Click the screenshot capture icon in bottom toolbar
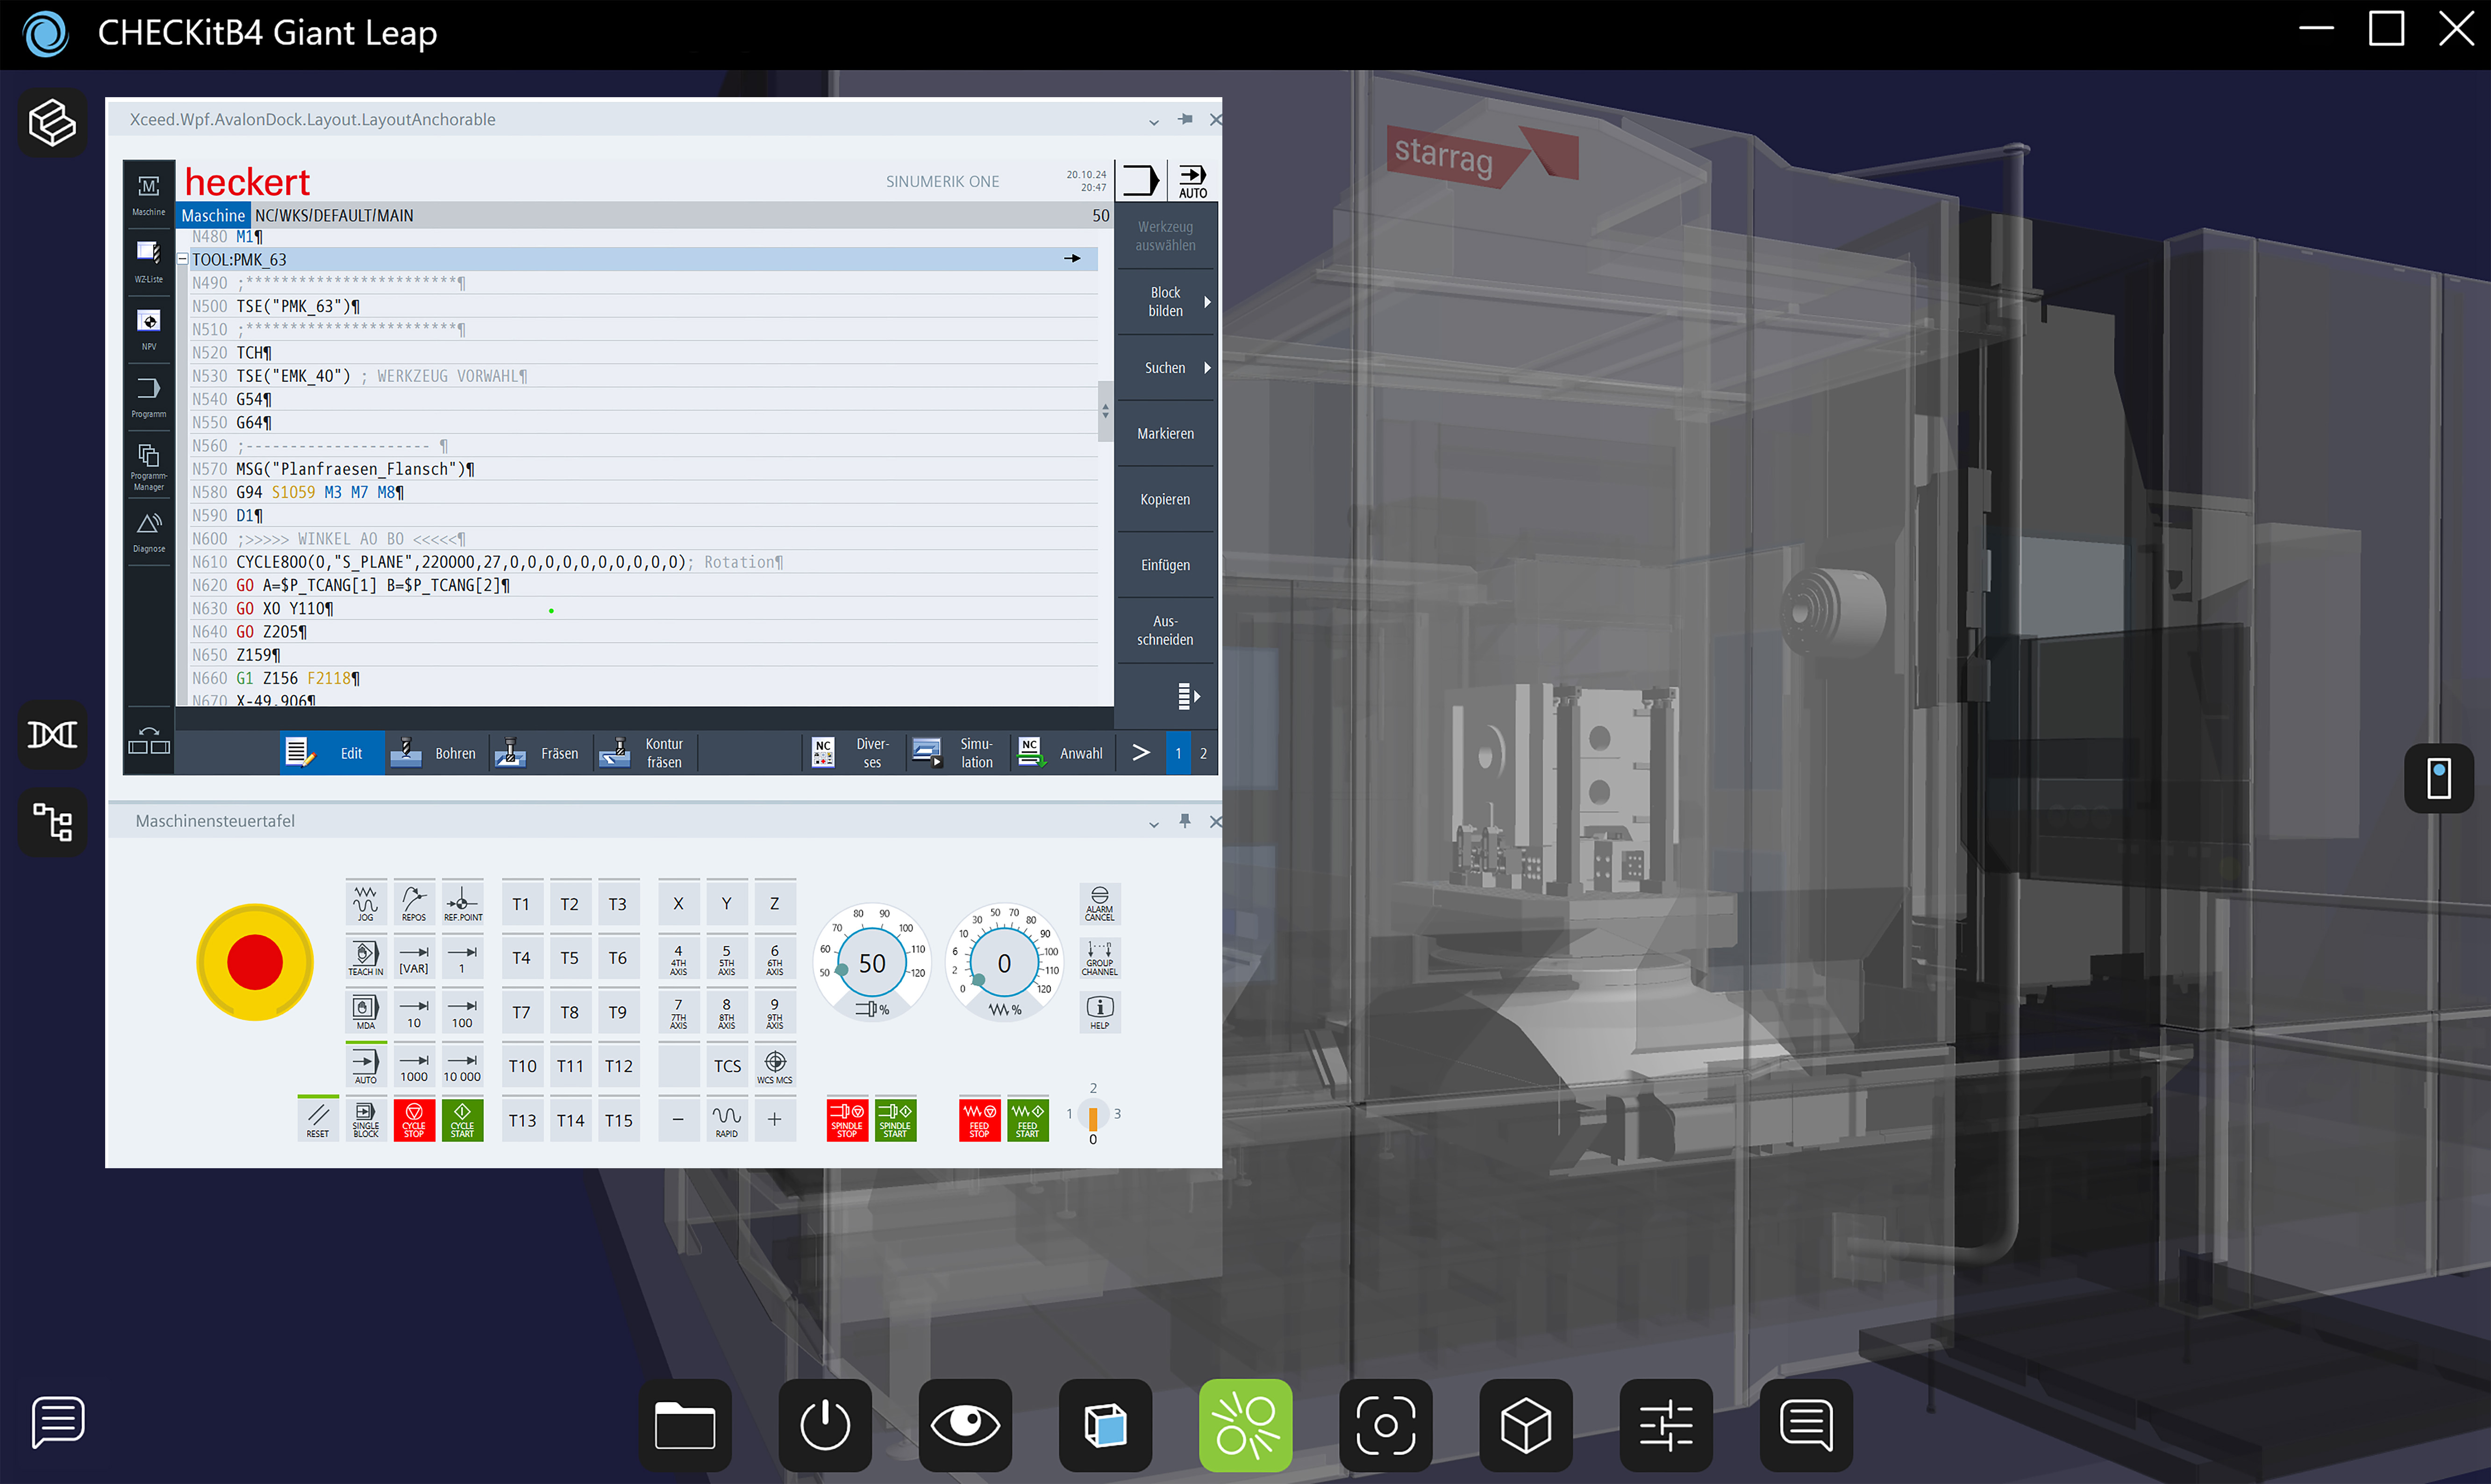Viewport: 2491px width, 1484px height. [1385, 1425]
